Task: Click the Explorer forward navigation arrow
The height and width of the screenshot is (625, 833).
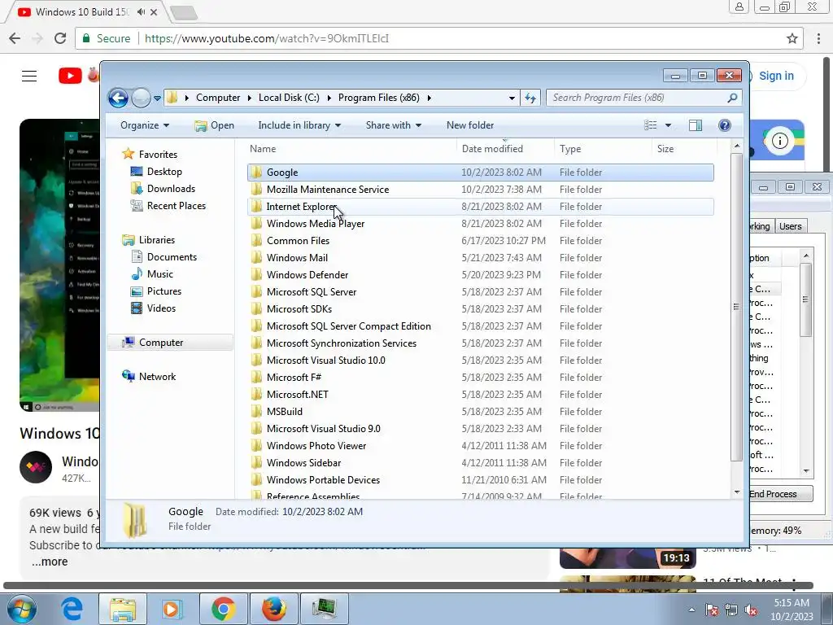Action: [x=141, y=98]
